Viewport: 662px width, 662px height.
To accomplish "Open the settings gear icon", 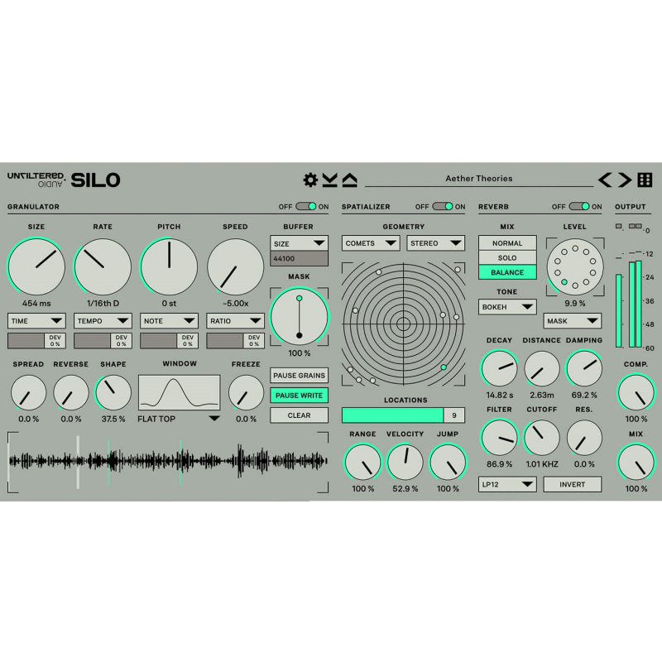I will pos(310,180).
